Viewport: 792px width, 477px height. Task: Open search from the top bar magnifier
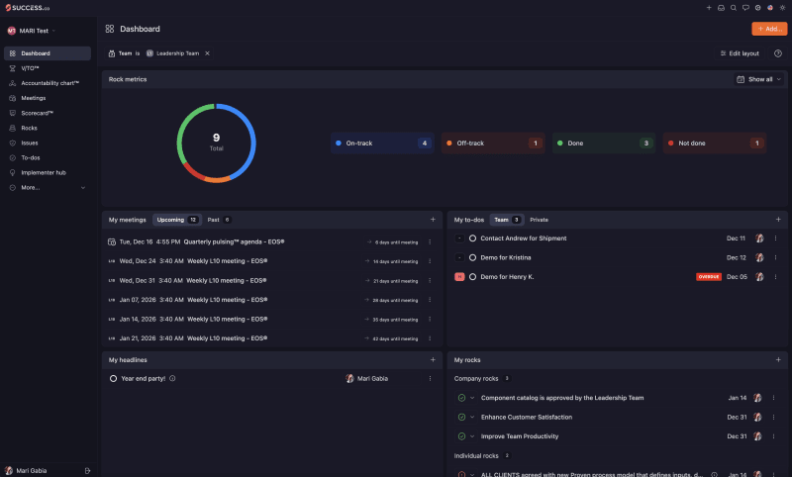(734, 8)
